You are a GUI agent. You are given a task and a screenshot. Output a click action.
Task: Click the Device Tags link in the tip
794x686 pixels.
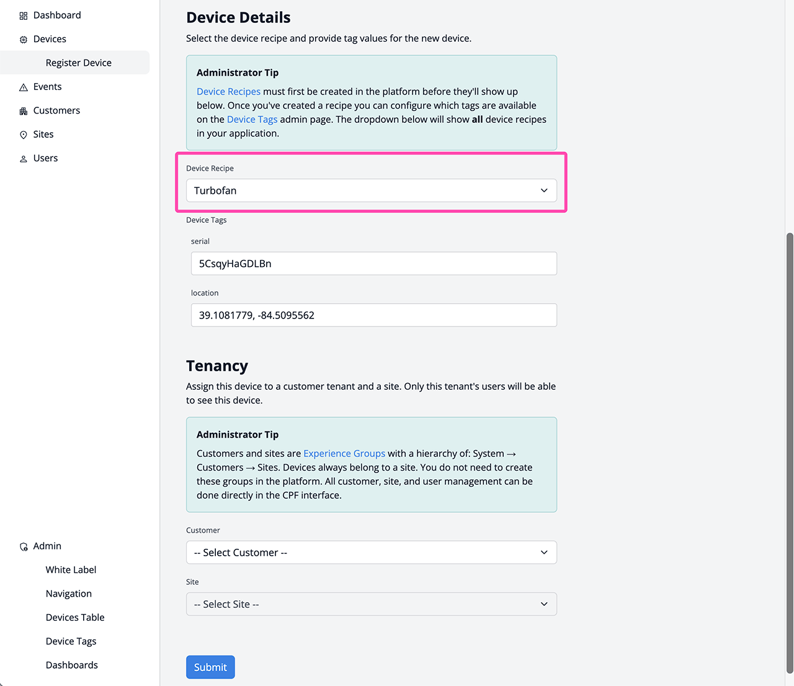click(x=252, y=119)
